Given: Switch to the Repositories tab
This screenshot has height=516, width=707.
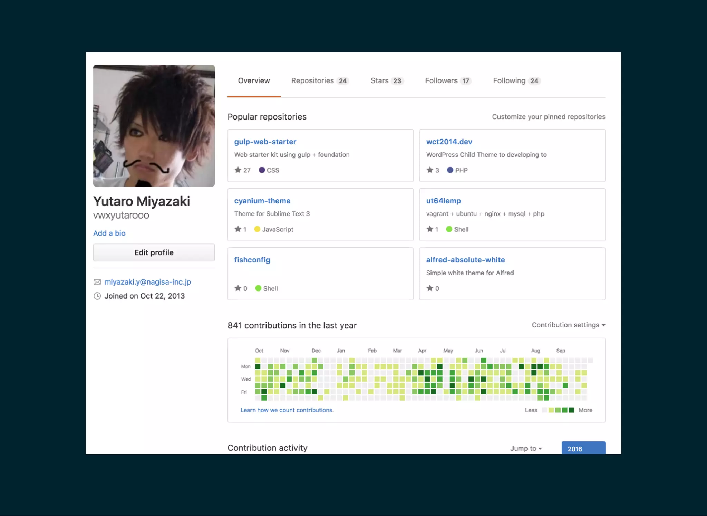Looking at the screenshot, I should (319, 80).
